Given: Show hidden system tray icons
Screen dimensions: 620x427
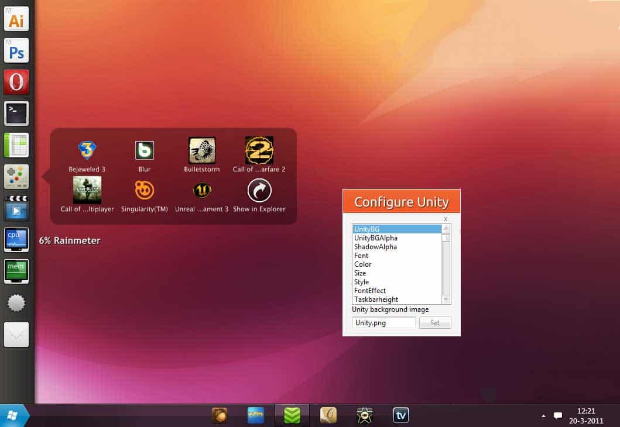Looking at the screenshot, I should pyautogui.click(x=544, y=416).
